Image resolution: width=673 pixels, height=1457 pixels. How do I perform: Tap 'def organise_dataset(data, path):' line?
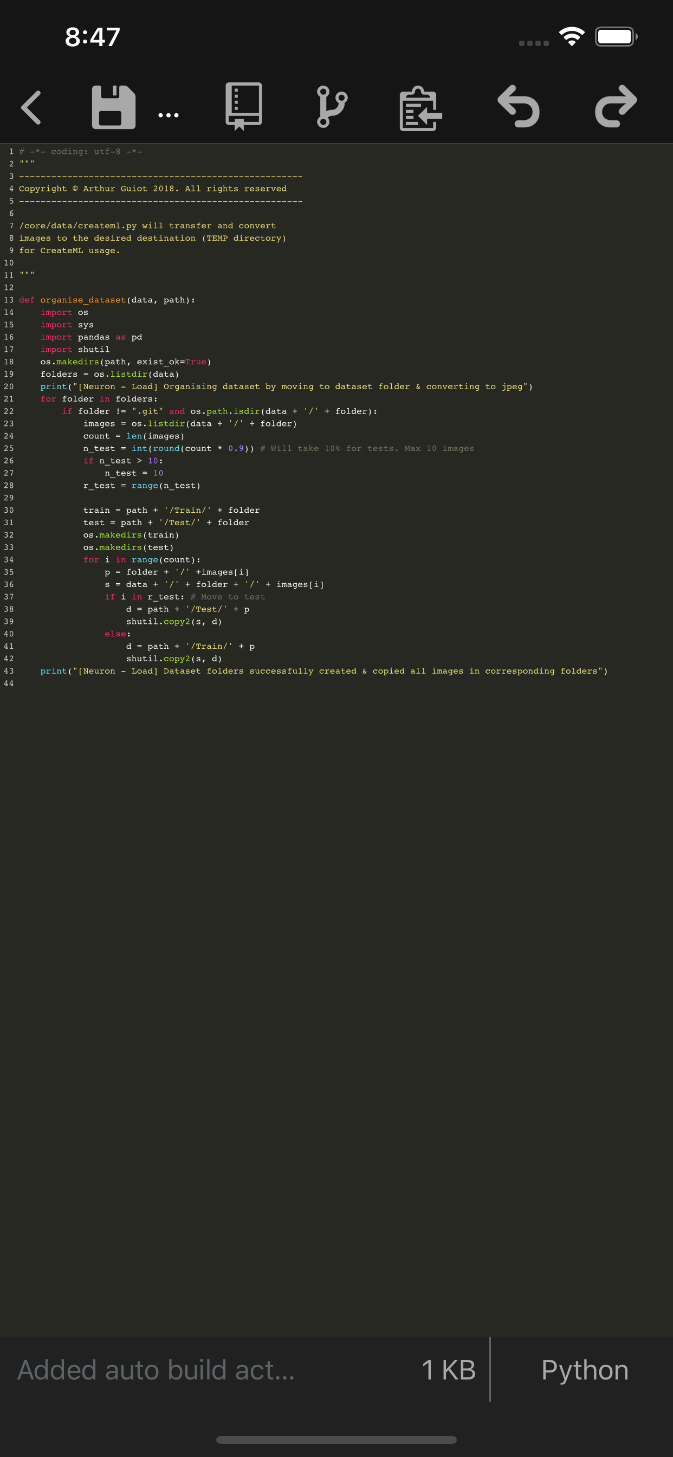(x=107, y=300)
